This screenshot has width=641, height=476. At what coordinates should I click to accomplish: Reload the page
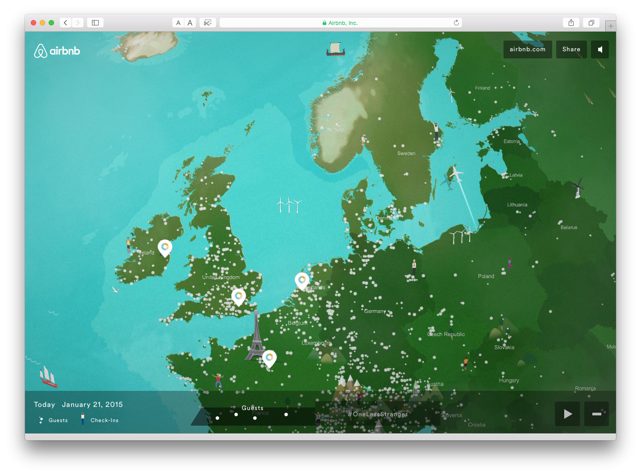[456, 23]
